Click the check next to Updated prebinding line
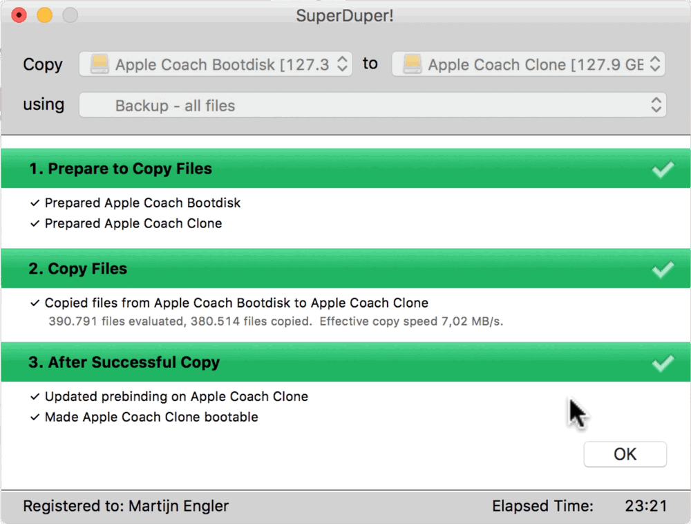Viewport: 691px width, 524px height. click(35, 397)
